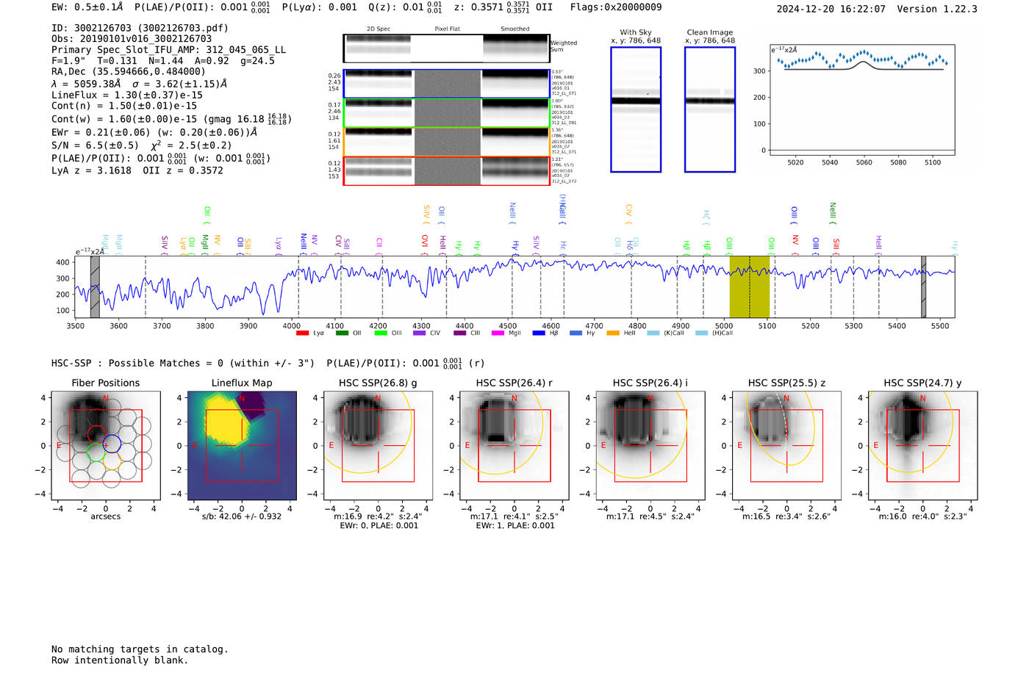
Task: Open the HSC SSP(24.7) y cutout
Action: pos(923,446)
